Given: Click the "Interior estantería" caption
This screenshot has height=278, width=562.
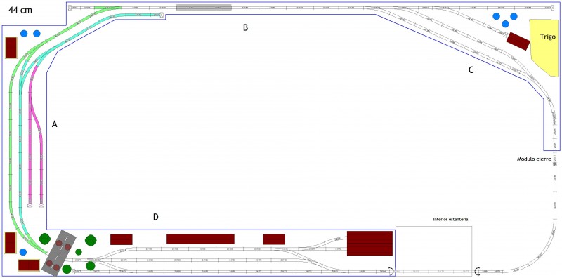Looking at the screenshot, I should 450,219.
